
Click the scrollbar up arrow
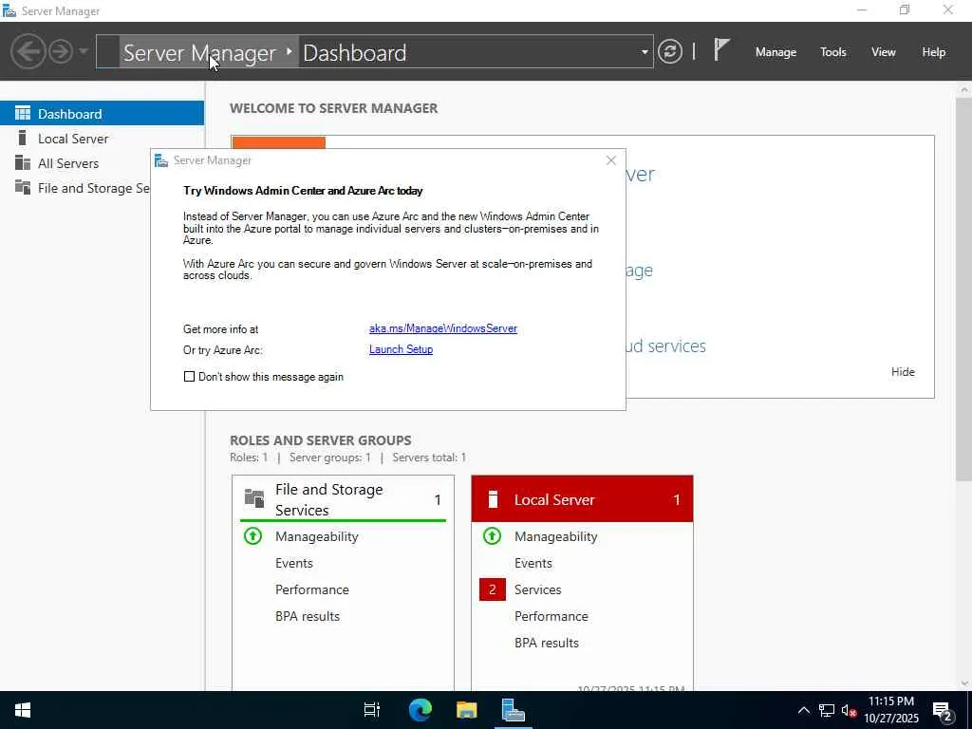964,90
